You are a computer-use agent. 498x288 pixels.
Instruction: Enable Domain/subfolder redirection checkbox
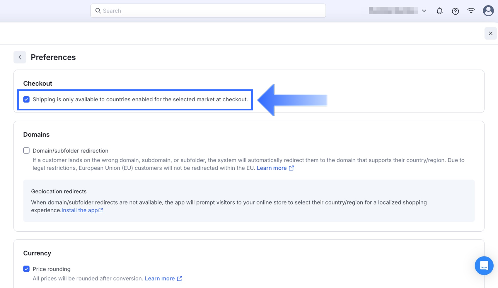[26, 150]
